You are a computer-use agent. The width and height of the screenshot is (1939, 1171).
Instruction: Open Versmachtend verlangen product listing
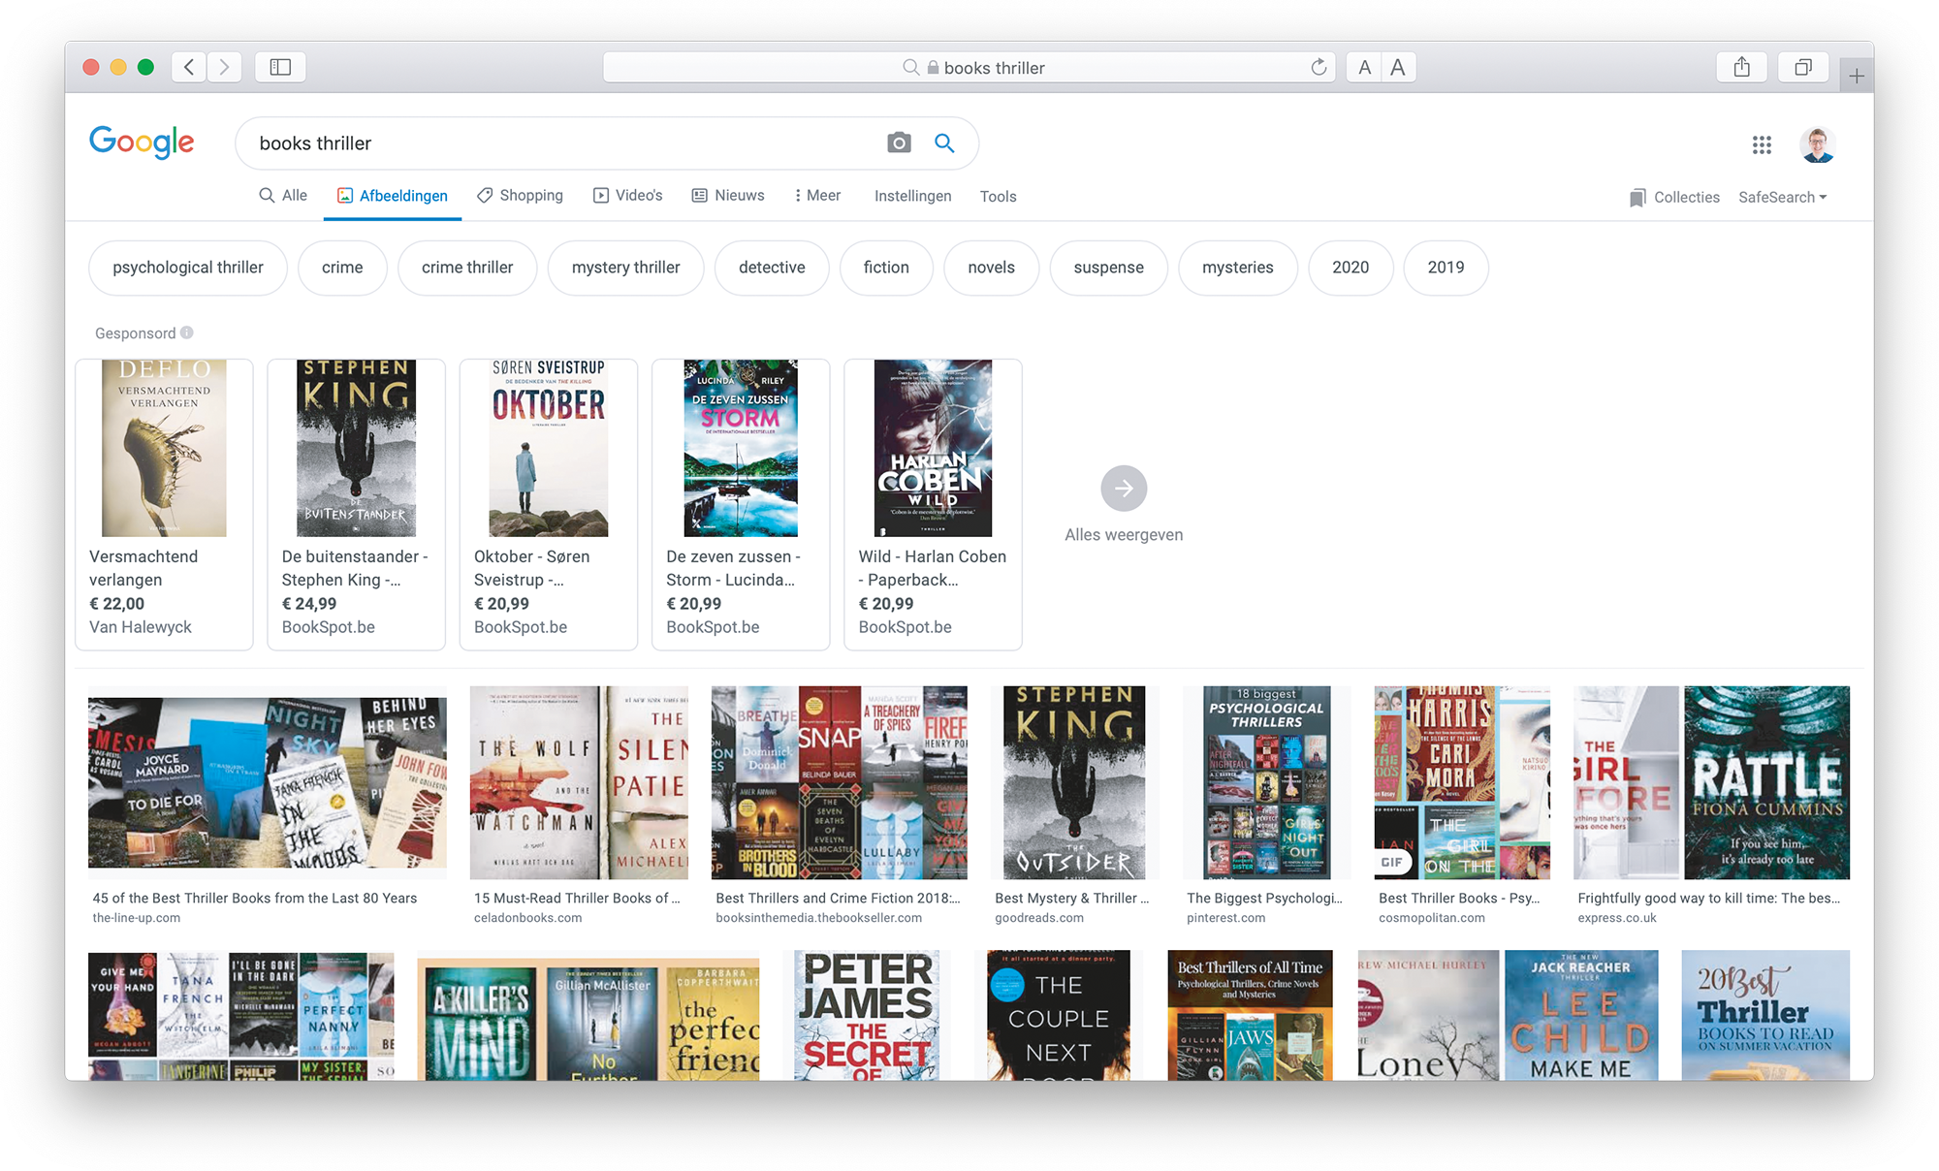click(x=164, y=504)
